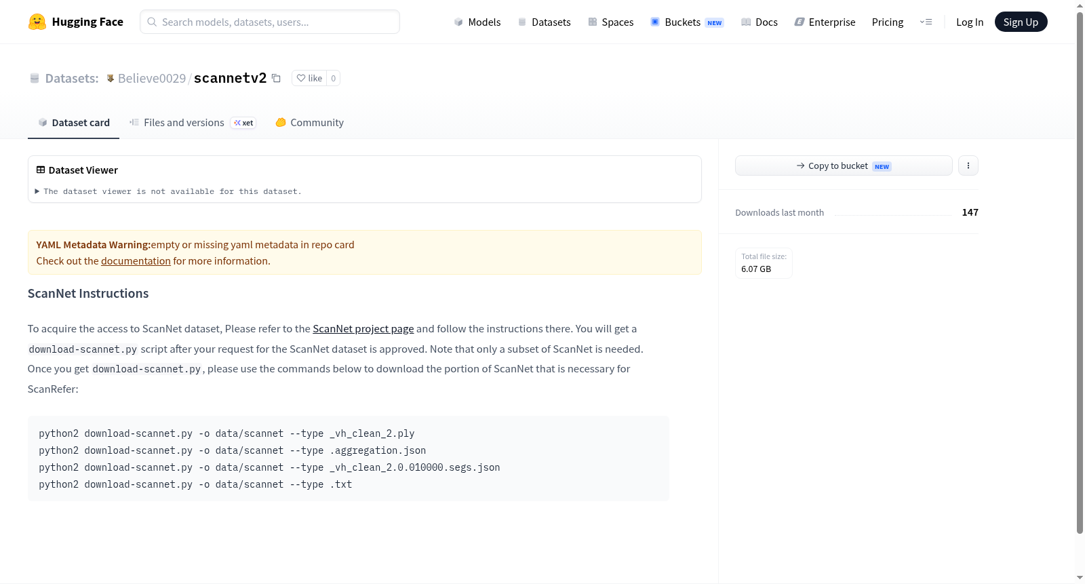Copy dataset name with the copy icon
The image size is (1085, 584).
276,78
